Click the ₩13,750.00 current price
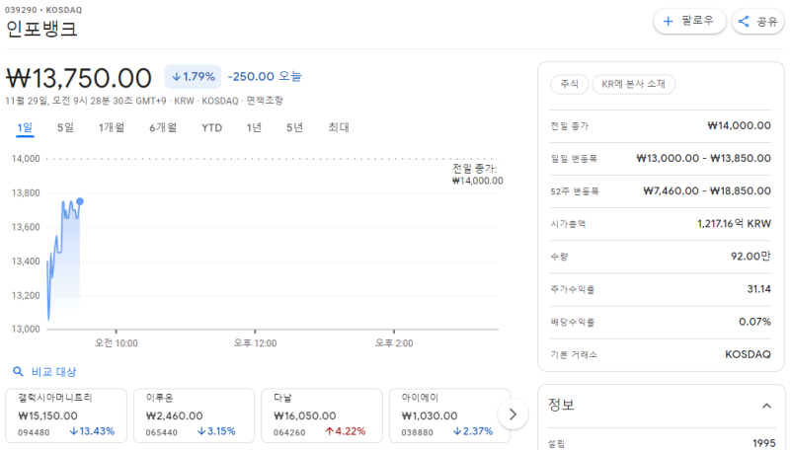 79,78
